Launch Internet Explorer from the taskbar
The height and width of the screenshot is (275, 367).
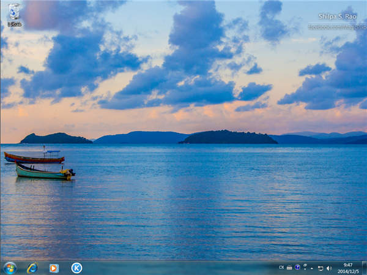[x=32, y=268]
